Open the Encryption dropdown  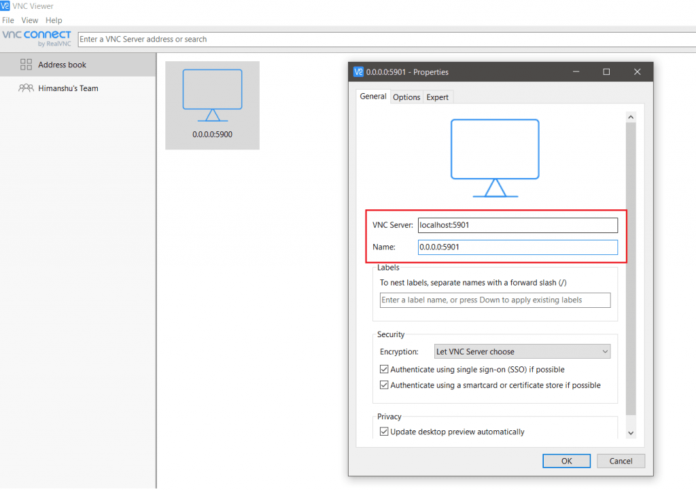pos(522,351)
